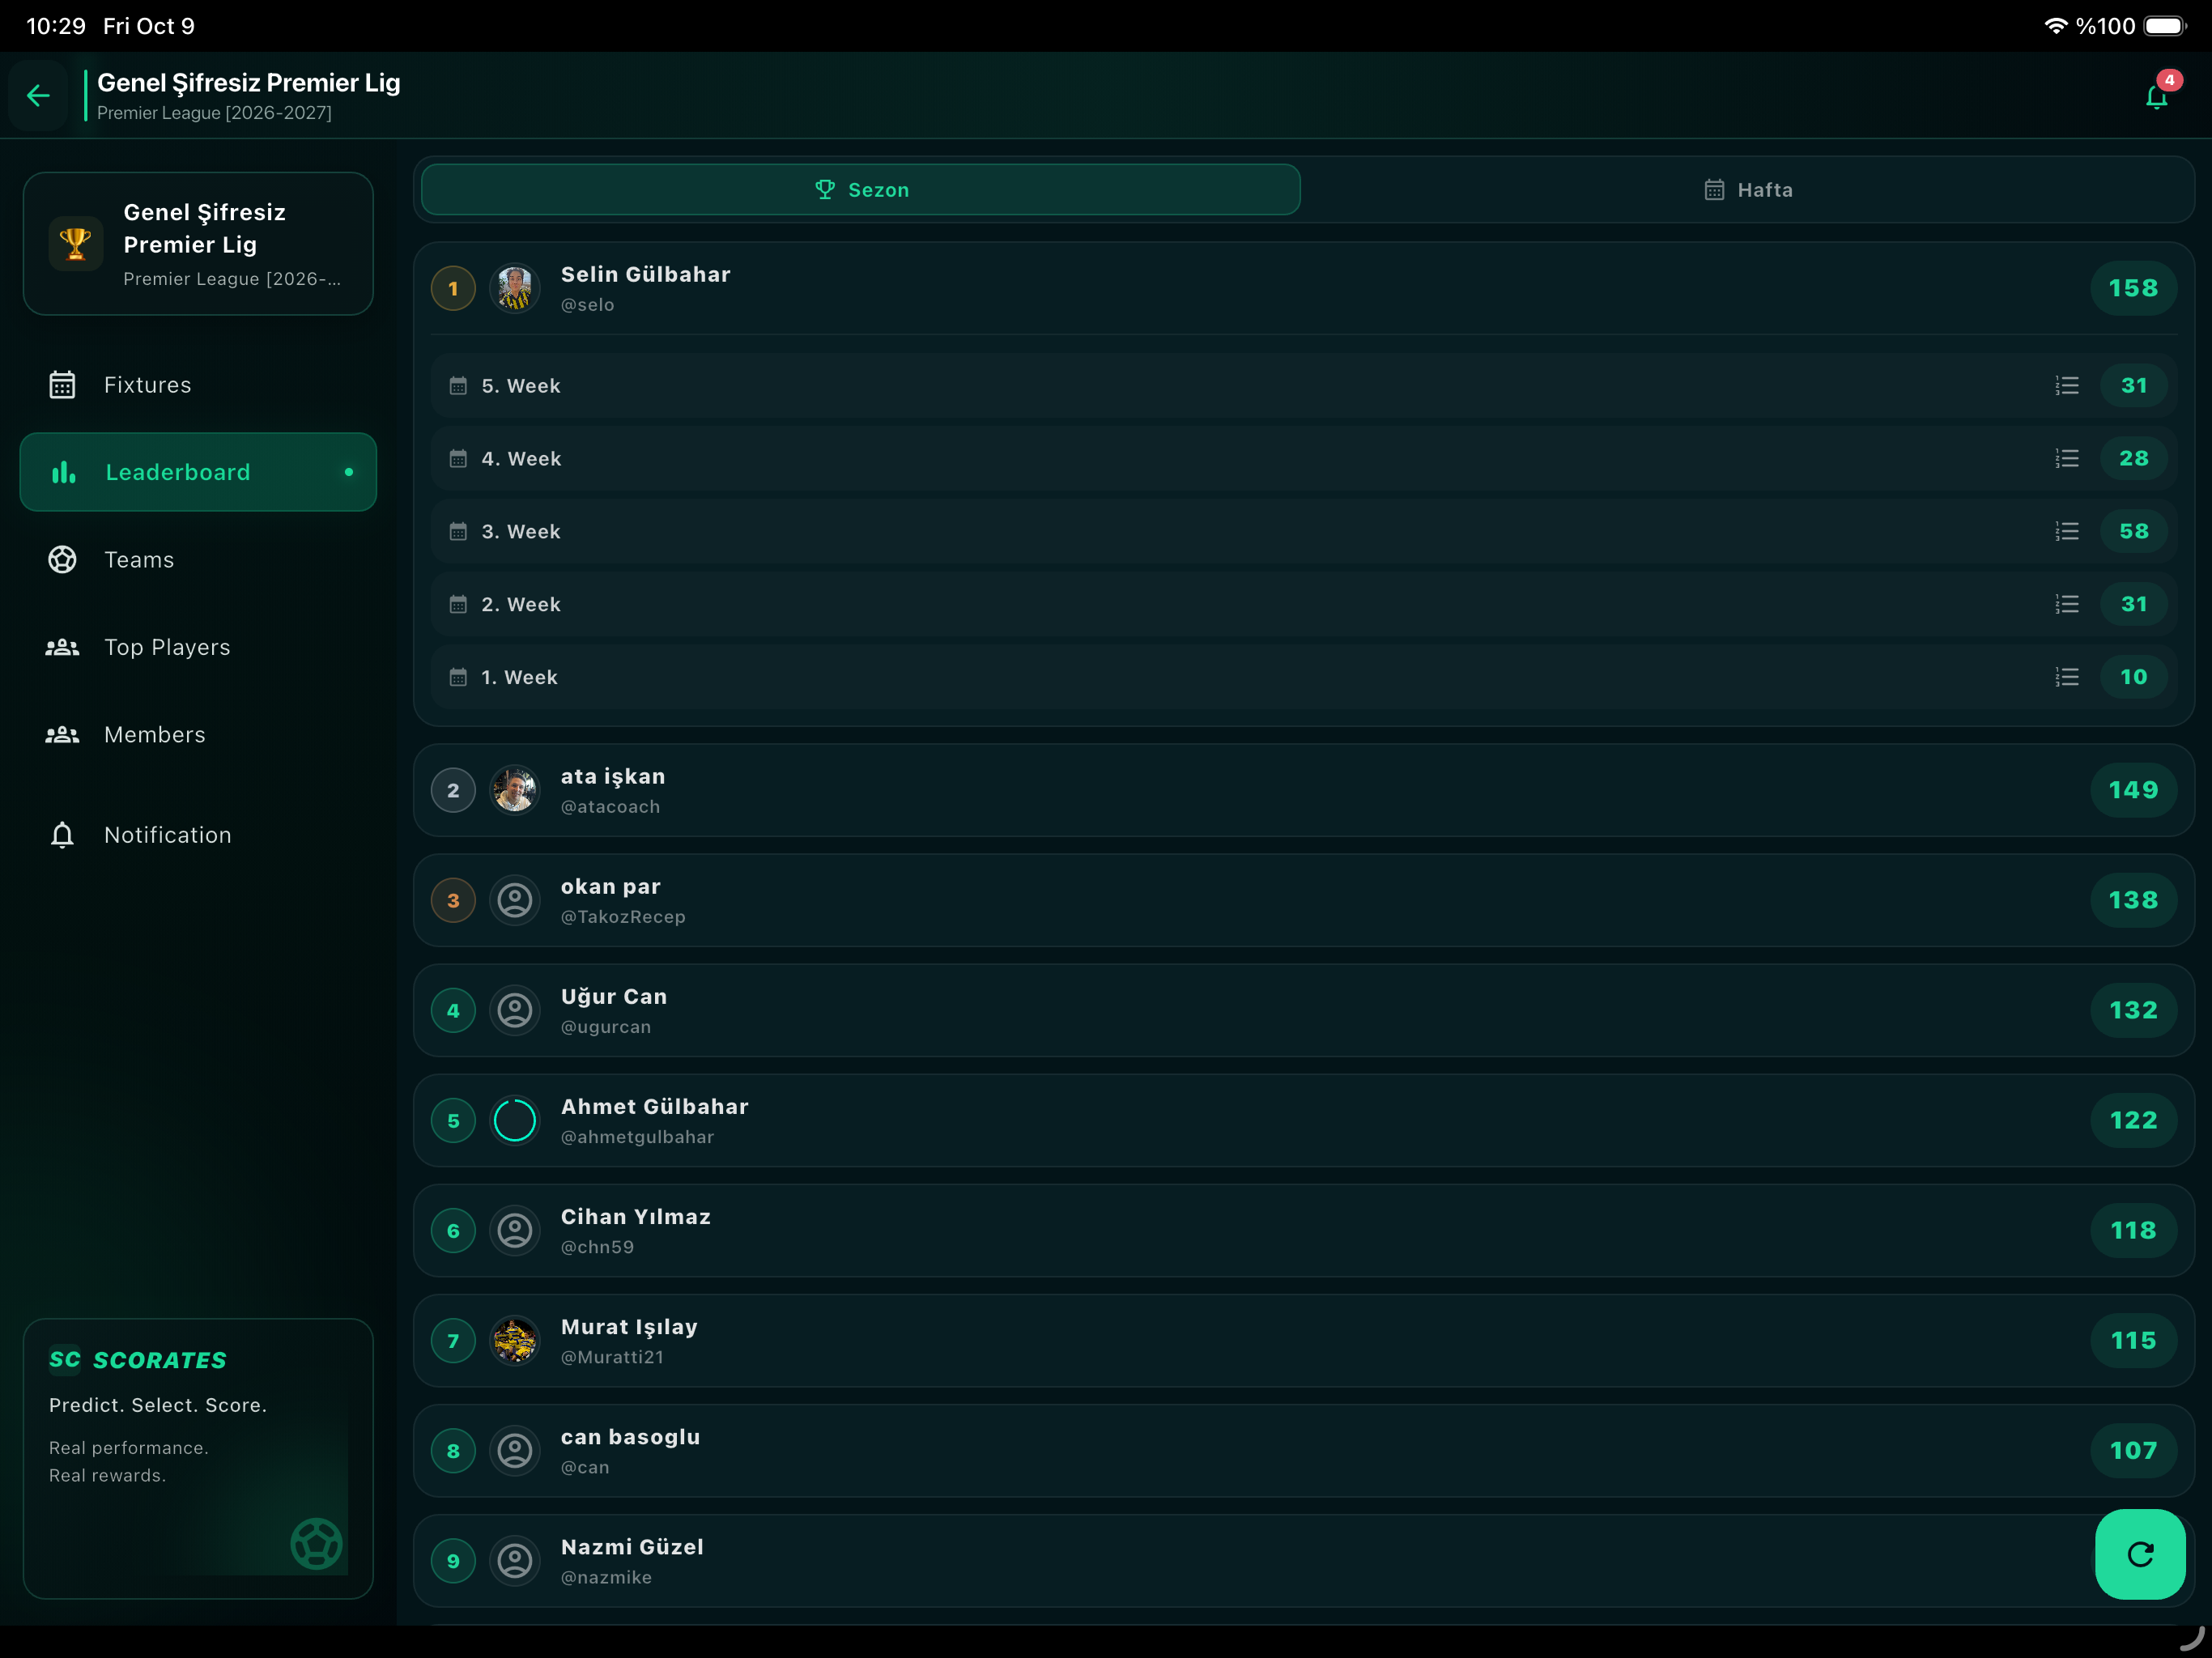Click Selin Gülbahar's total score 158
This screenshot has width=2212, height=1658.
[2133, 288]
